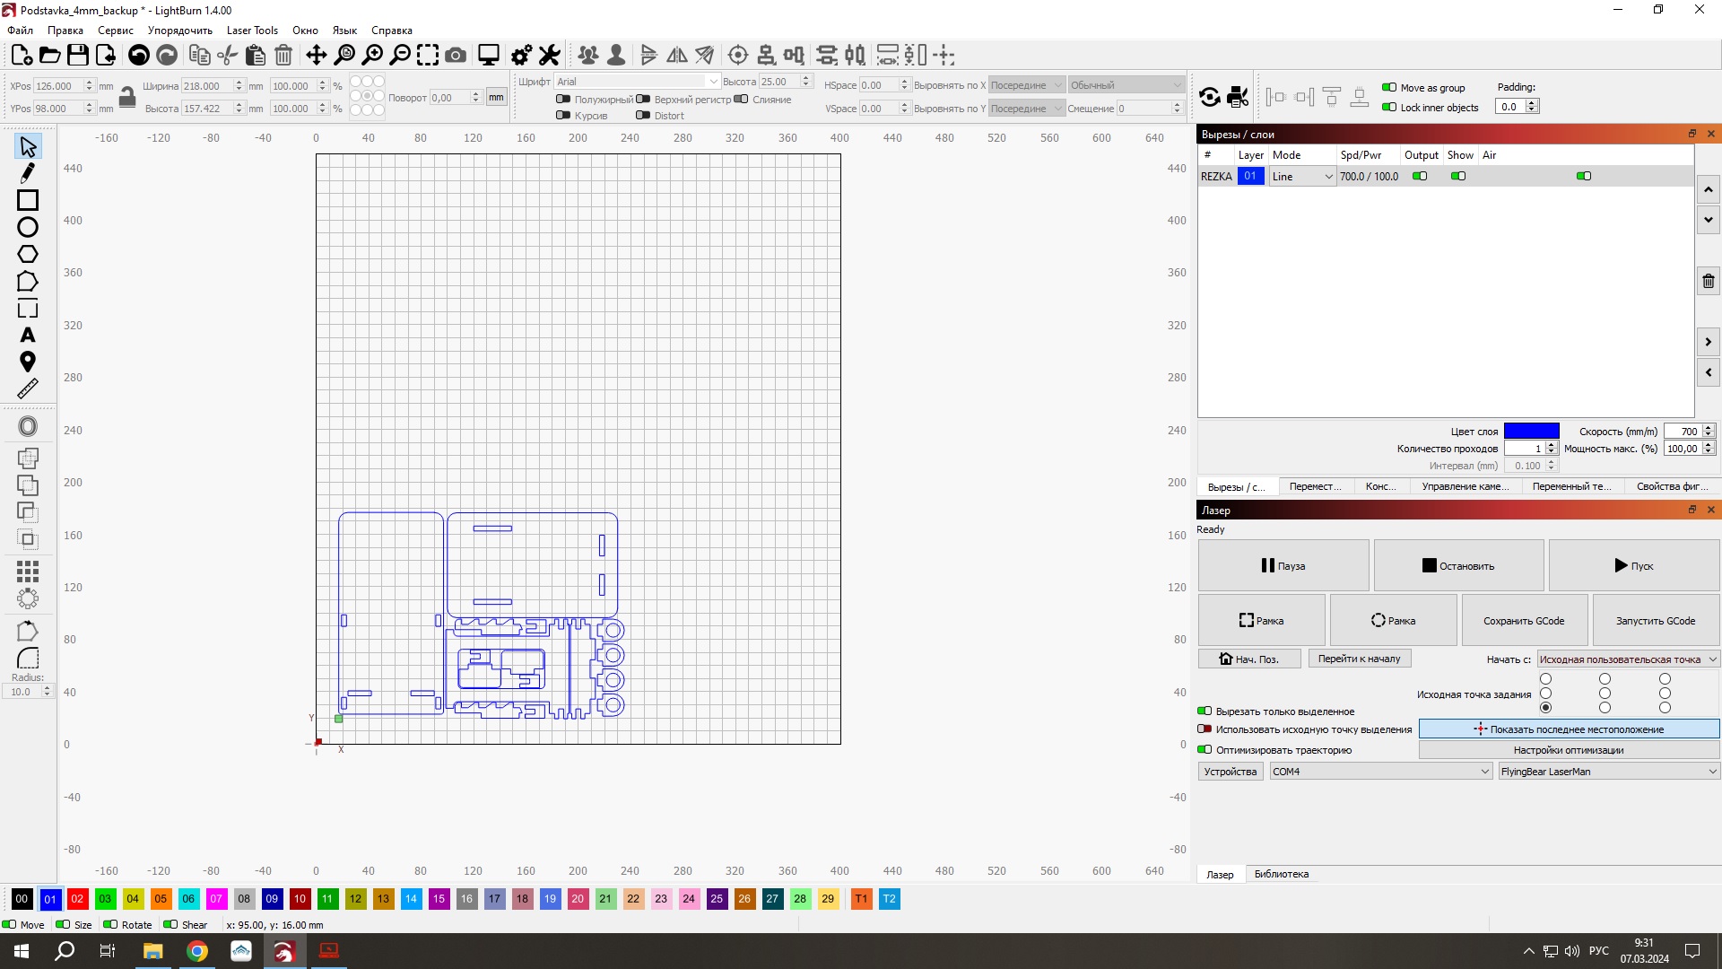Click the Undo arrow icon
This screenshot has height=969, width=1722.
138,56
